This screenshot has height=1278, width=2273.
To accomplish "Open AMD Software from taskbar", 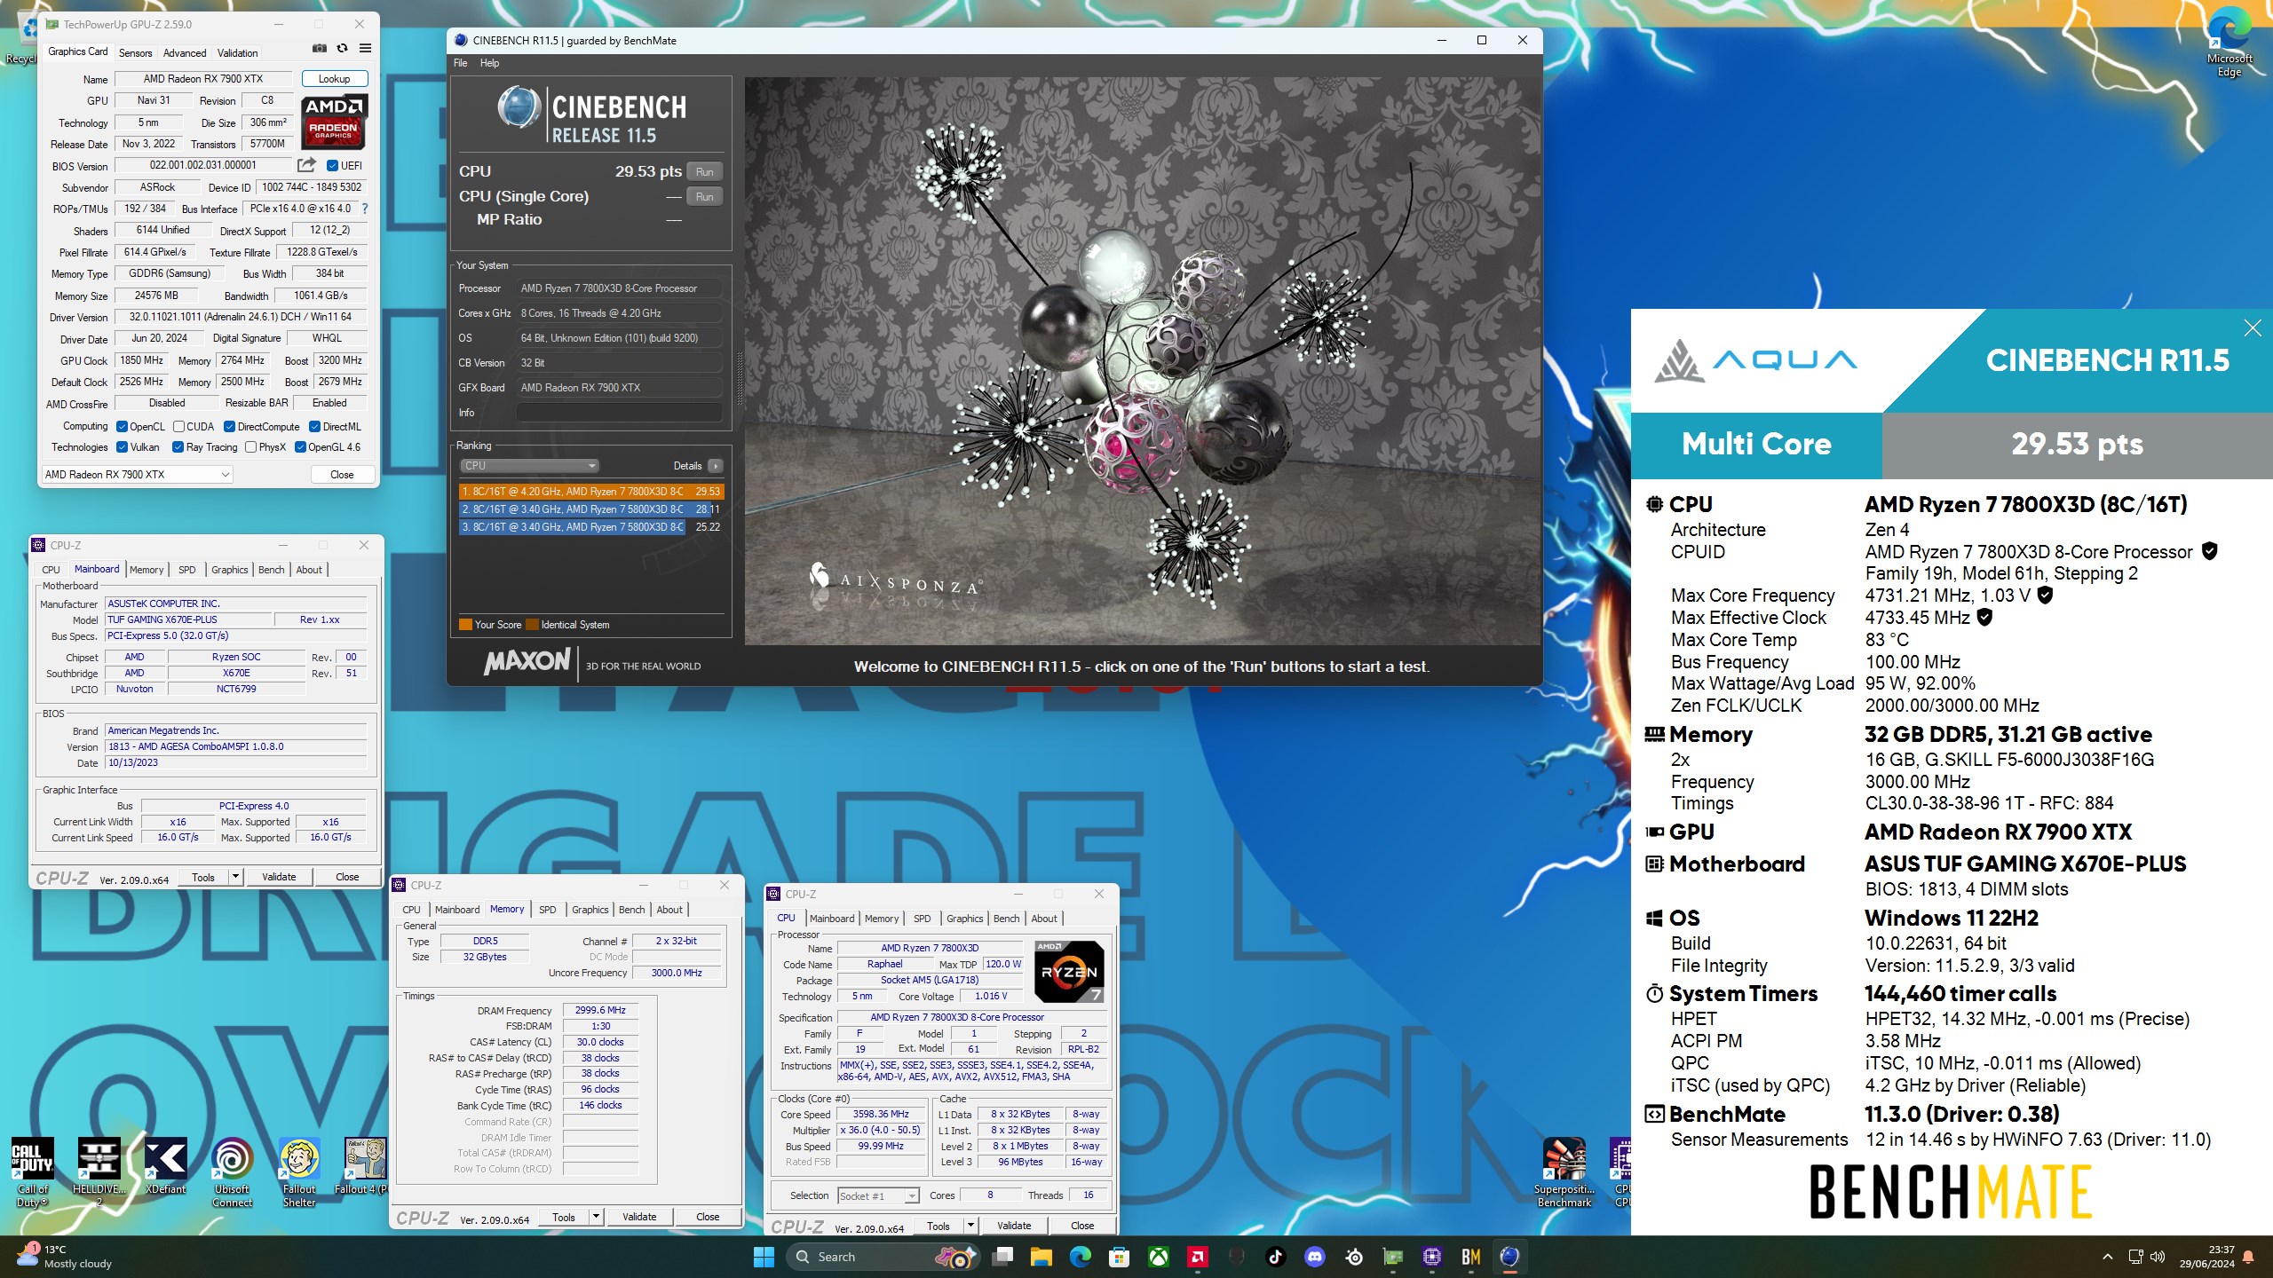I will [1198, 1257].
